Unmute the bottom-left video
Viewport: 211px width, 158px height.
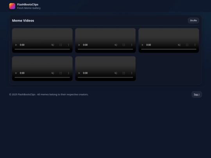tap(53, 73)
